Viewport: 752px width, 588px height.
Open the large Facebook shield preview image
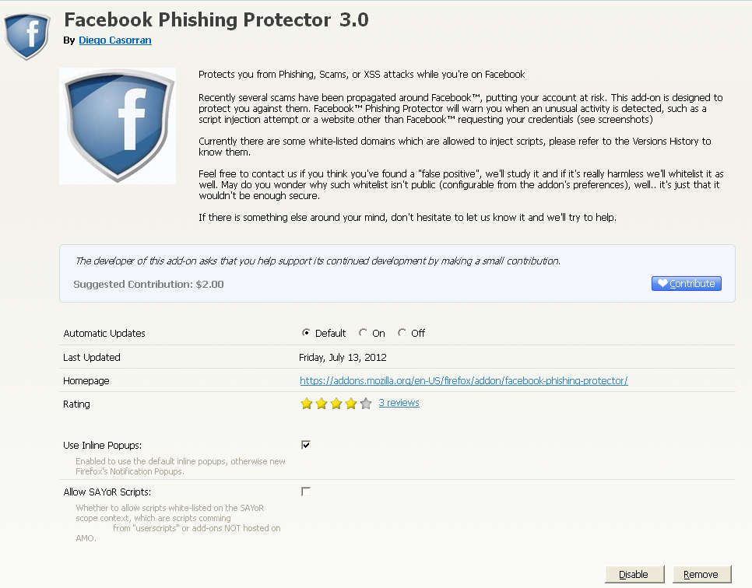point(118,126)
